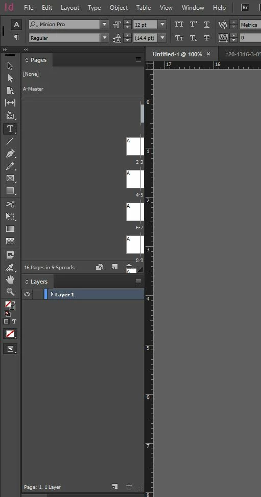
Task: Select the A-Master master page
Action: click(33, 89)
